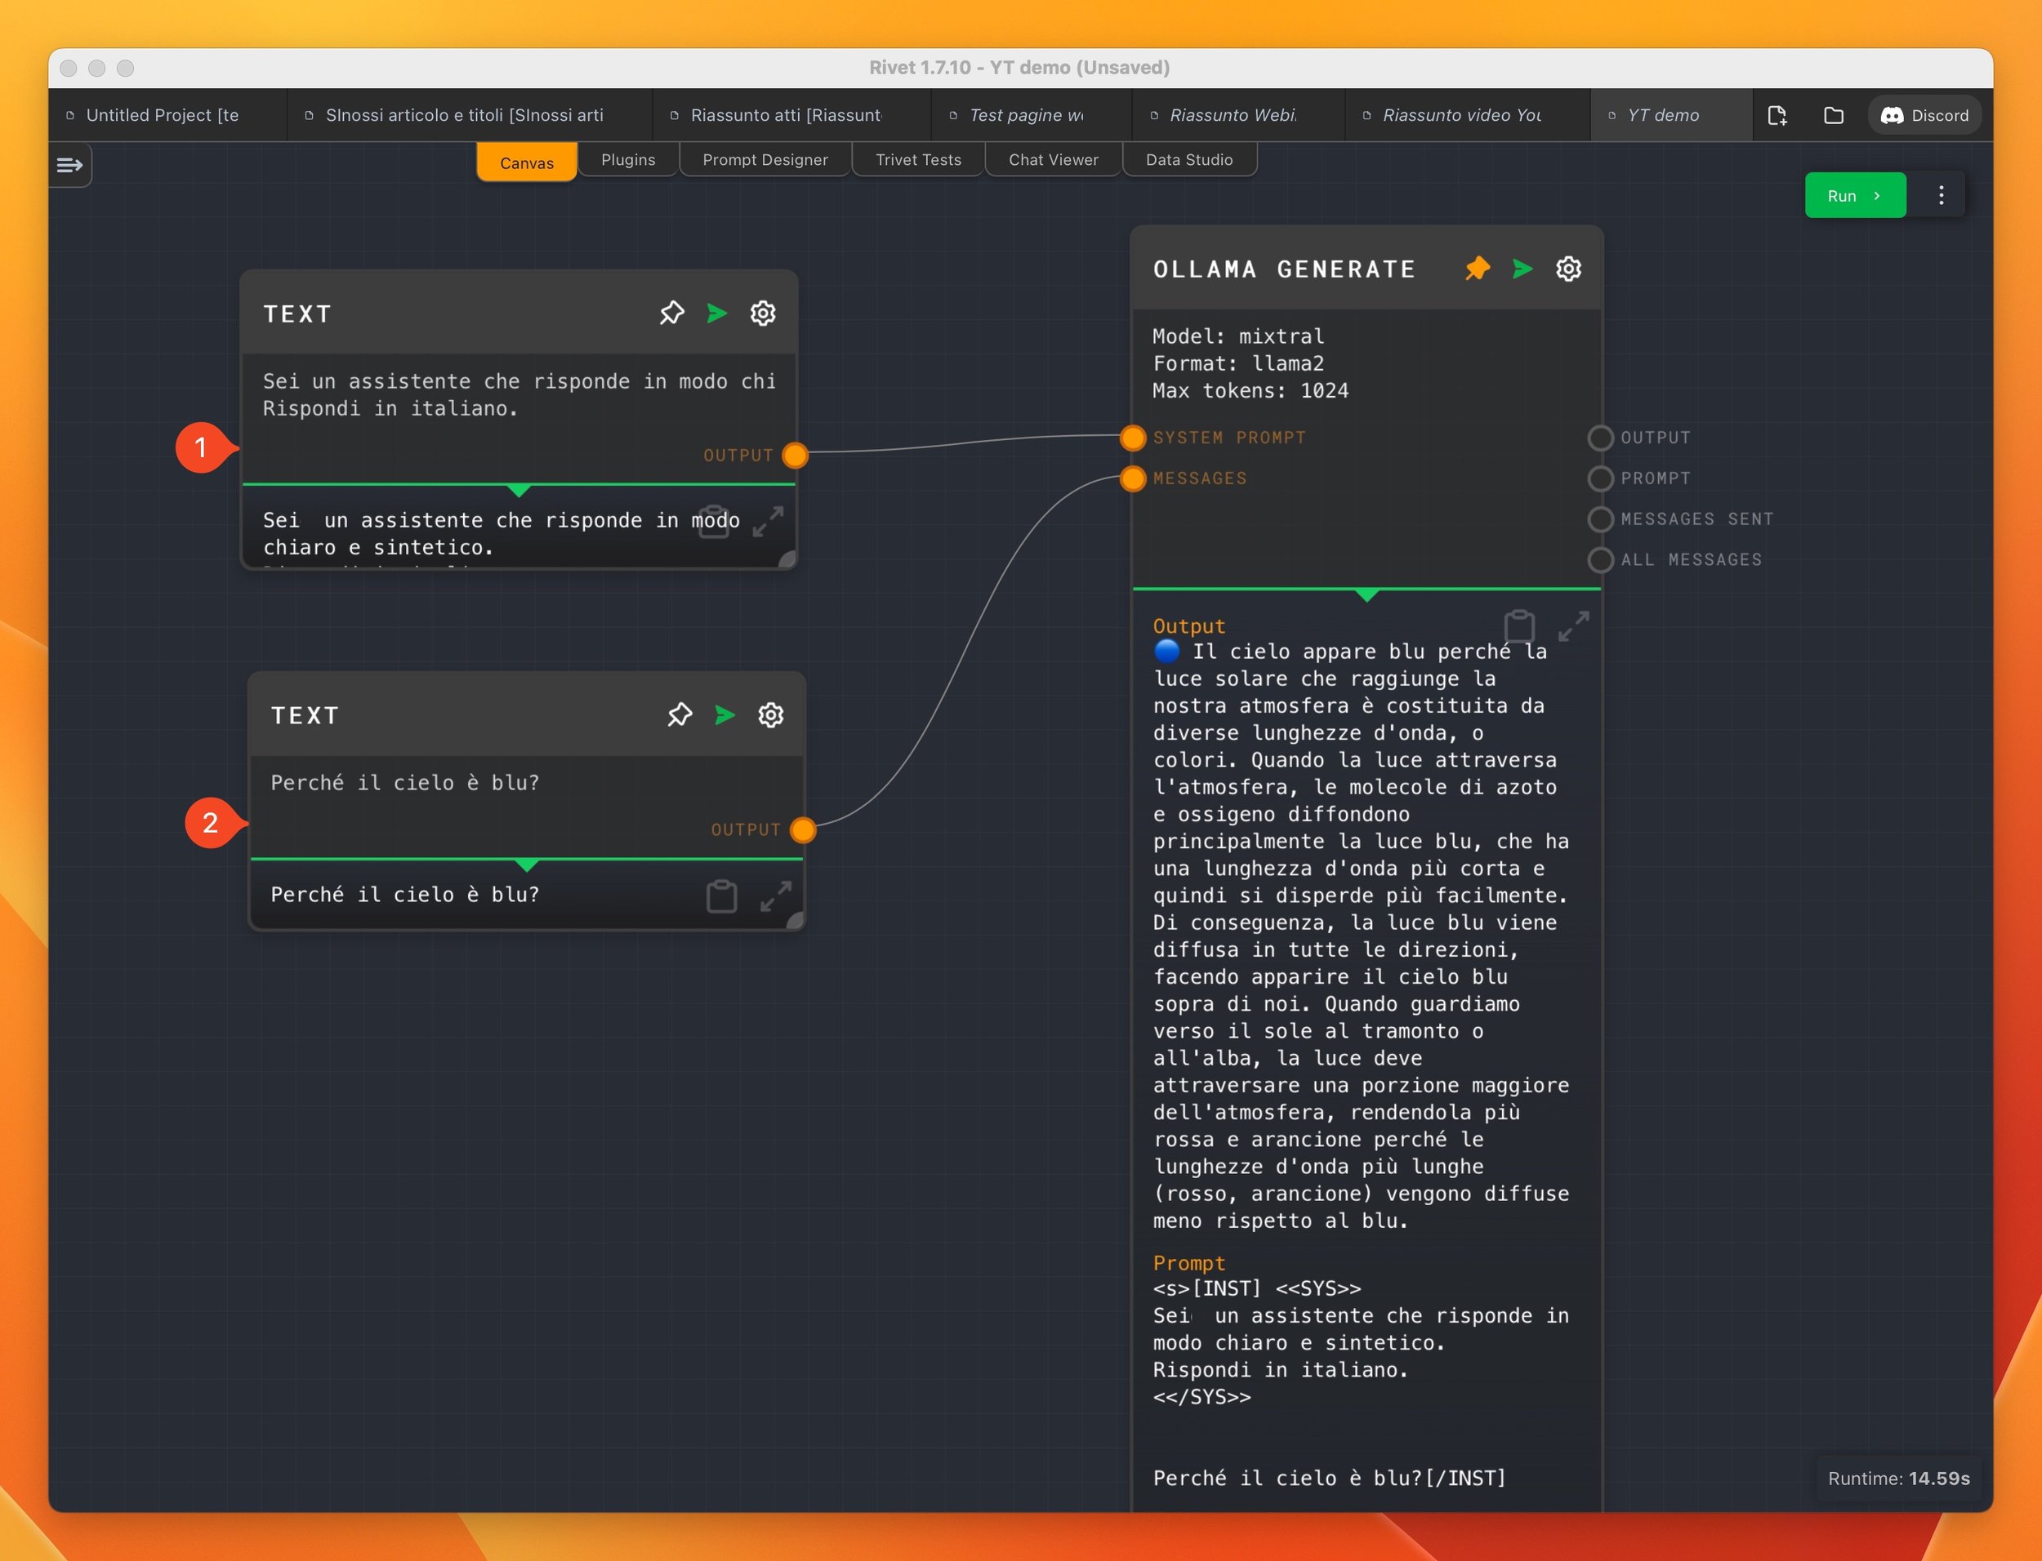
Task: Click the macOS window minimize button
Action: 96,68
